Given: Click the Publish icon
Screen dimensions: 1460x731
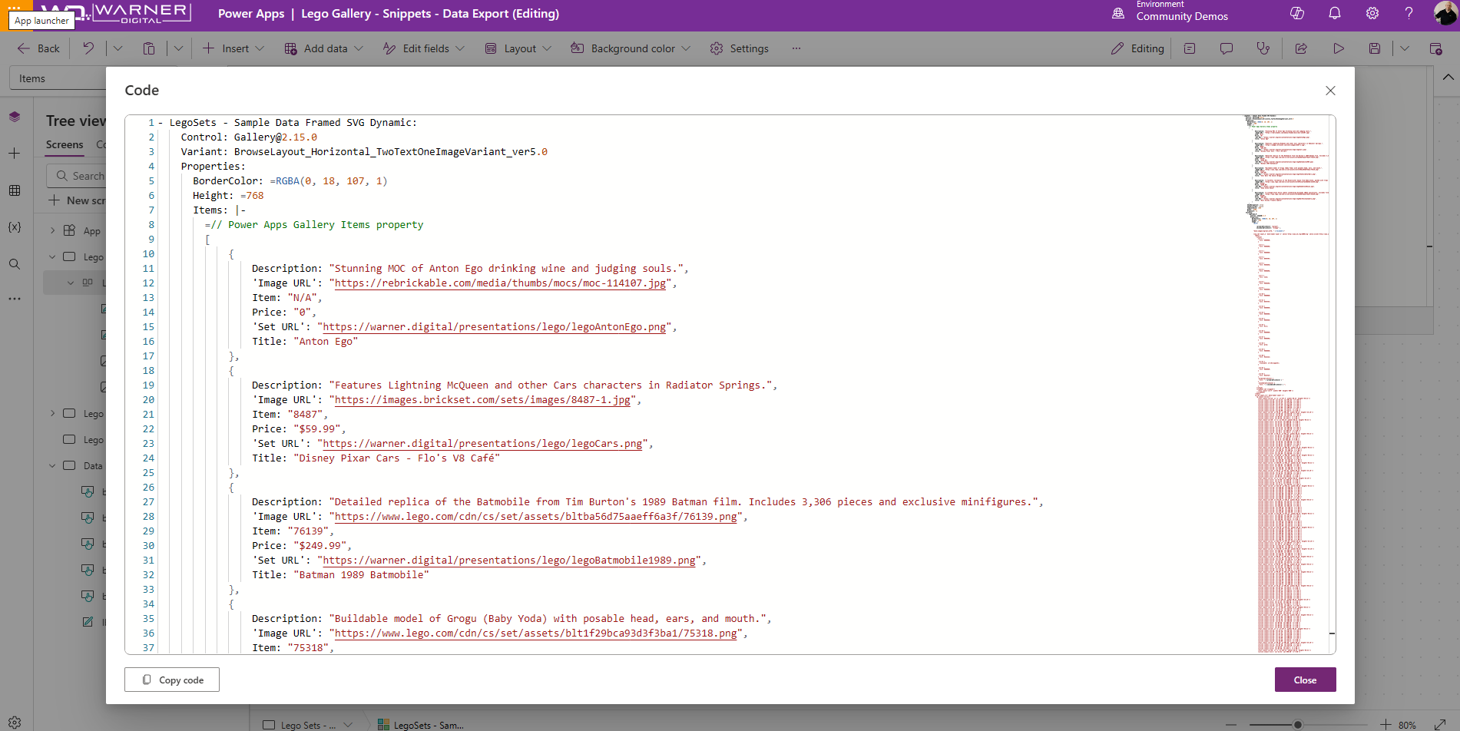Looking at the screenshot, I should coord(1435,48).
